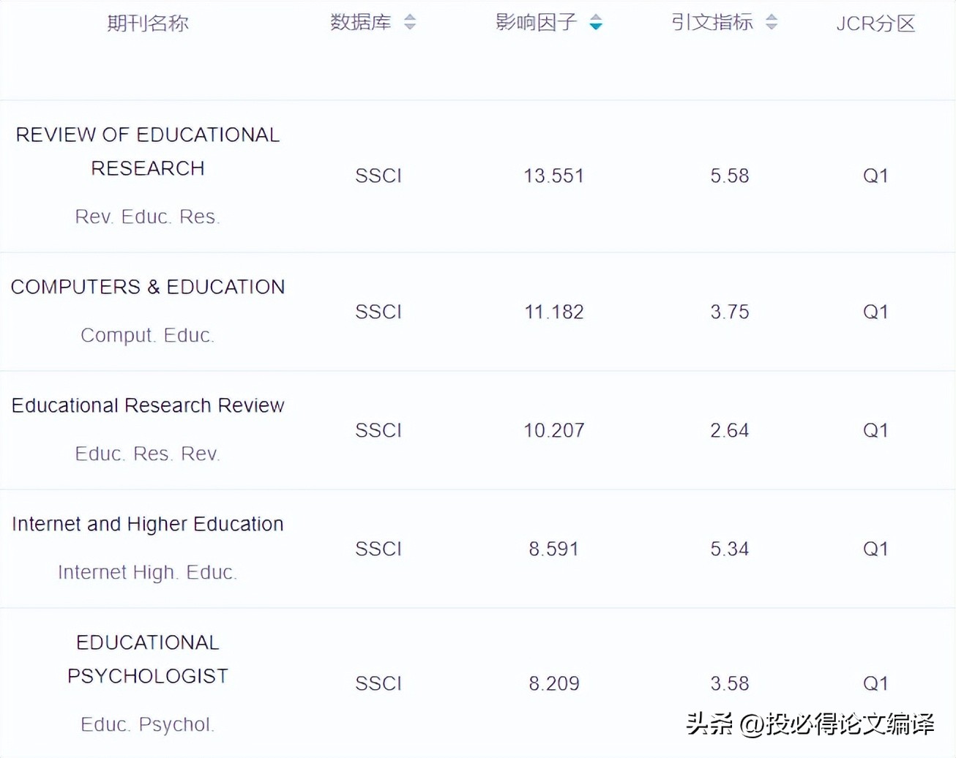Image resolution: width=956 pixels, height=758 pixels.
Task: Click the 期刊名称 column header
Action: tap(149, 23)
